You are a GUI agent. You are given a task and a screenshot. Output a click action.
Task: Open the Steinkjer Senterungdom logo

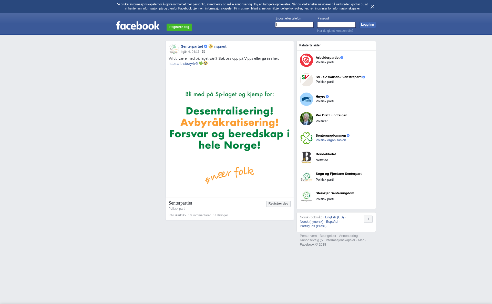click(306, 197)
